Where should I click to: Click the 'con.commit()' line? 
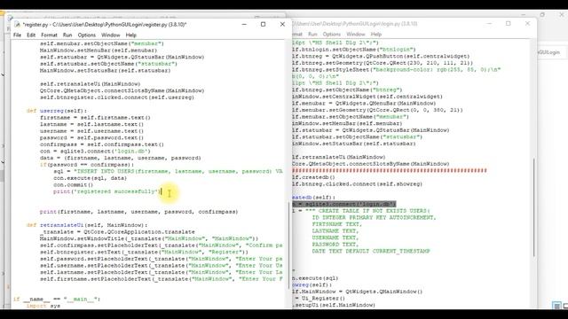[x=73, y=185]
